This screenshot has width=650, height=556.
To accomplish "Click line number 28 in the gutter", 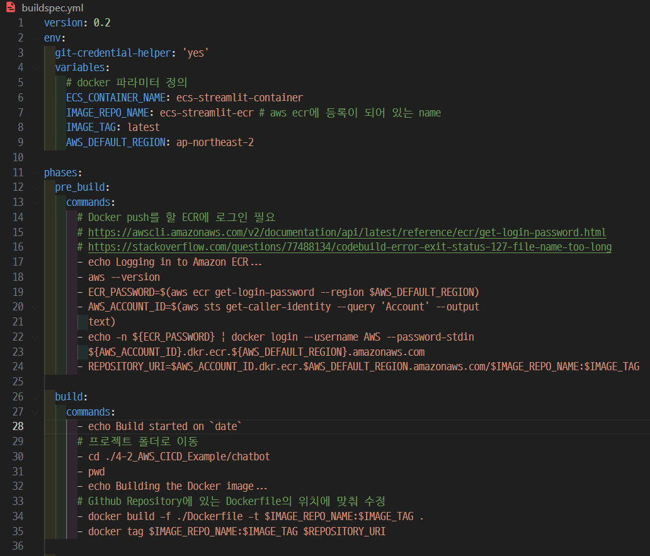I will [x=18, y=426].
